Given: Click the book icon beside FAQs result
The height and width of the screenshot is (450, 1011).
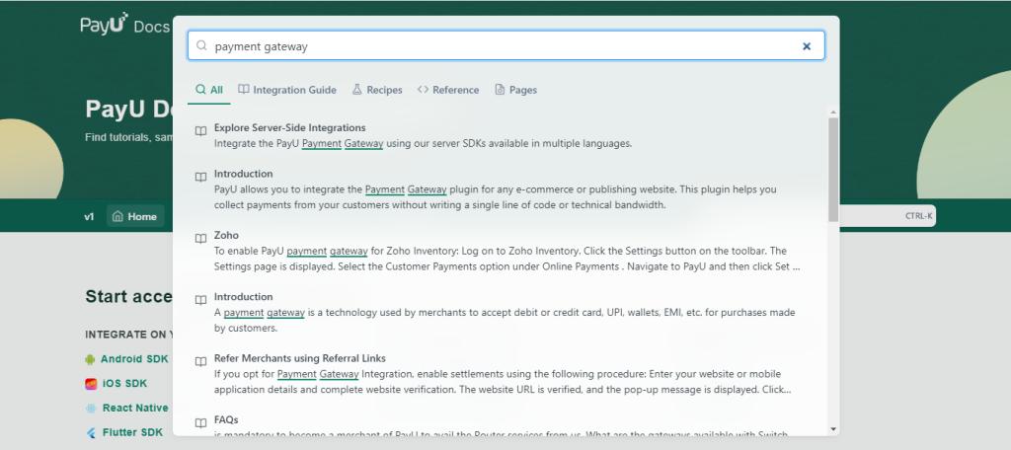Looking at the screenshot, I should [201, 423].
